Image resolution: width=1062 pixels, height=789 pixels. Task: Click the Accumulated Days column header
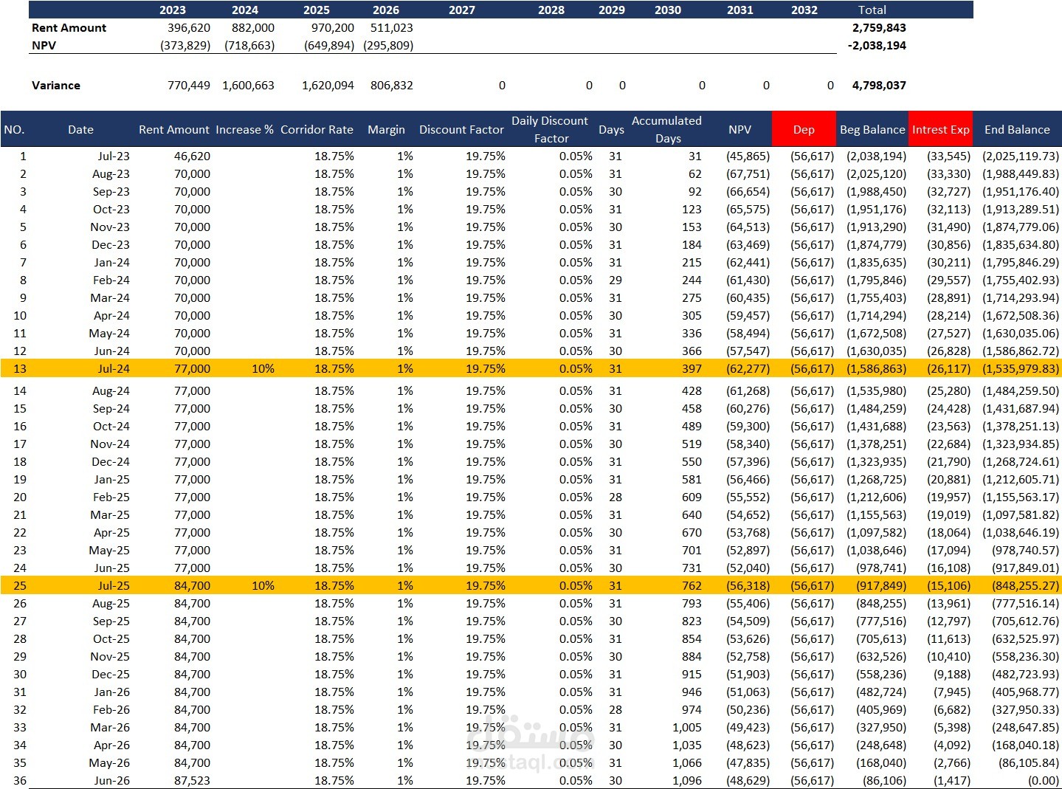point(666,129)
